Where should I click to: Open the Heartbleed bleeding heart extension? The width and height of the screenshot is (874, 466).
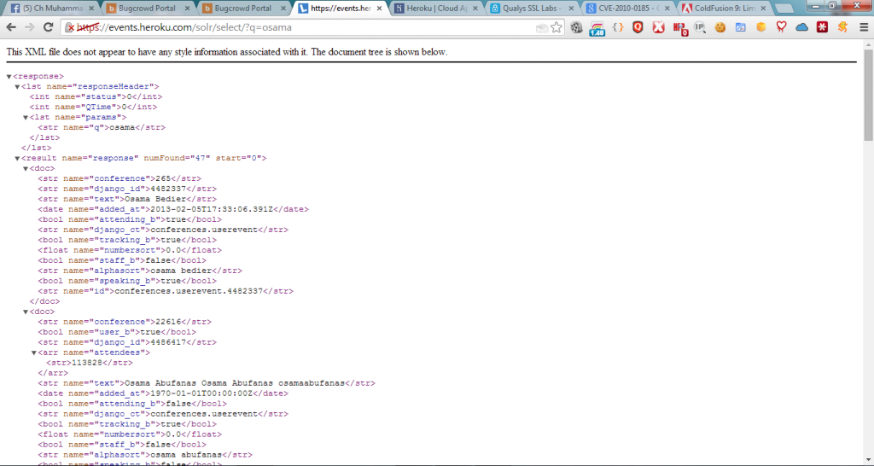pyautogui.click(x=782, y=27)
